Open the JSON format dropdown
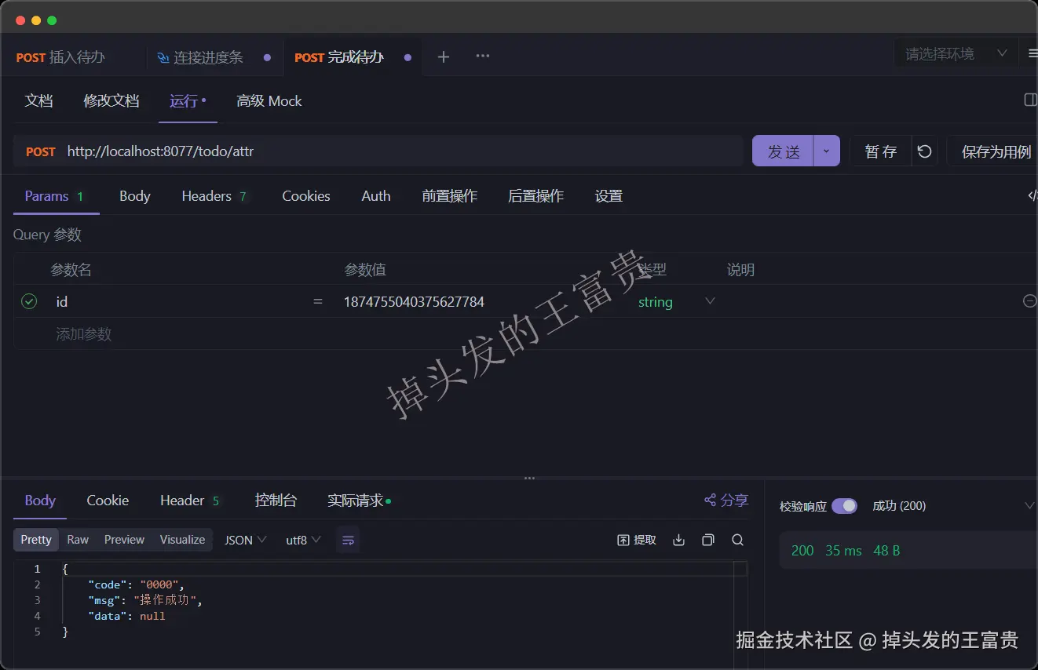The width and height of the screenshot is (1038, 670). 246,540
